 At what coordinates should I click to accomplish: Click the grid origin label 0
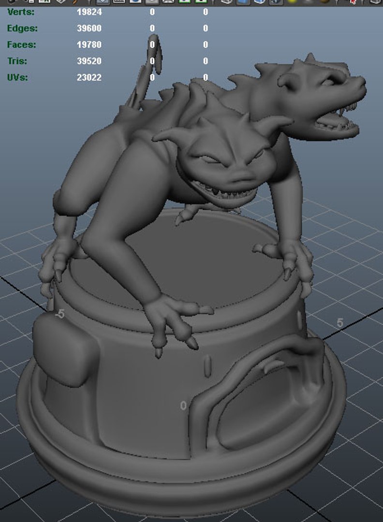tap(183, 406)
